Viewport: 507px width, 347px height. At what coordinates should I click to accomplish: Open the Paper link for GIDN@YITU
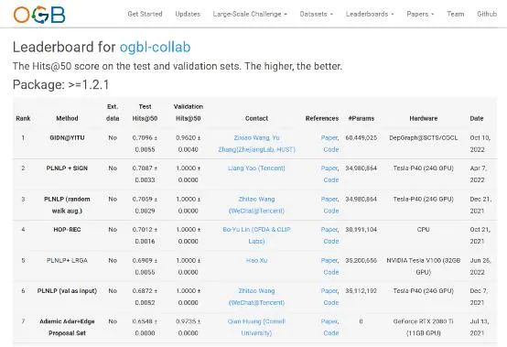[x=329, y=137]
